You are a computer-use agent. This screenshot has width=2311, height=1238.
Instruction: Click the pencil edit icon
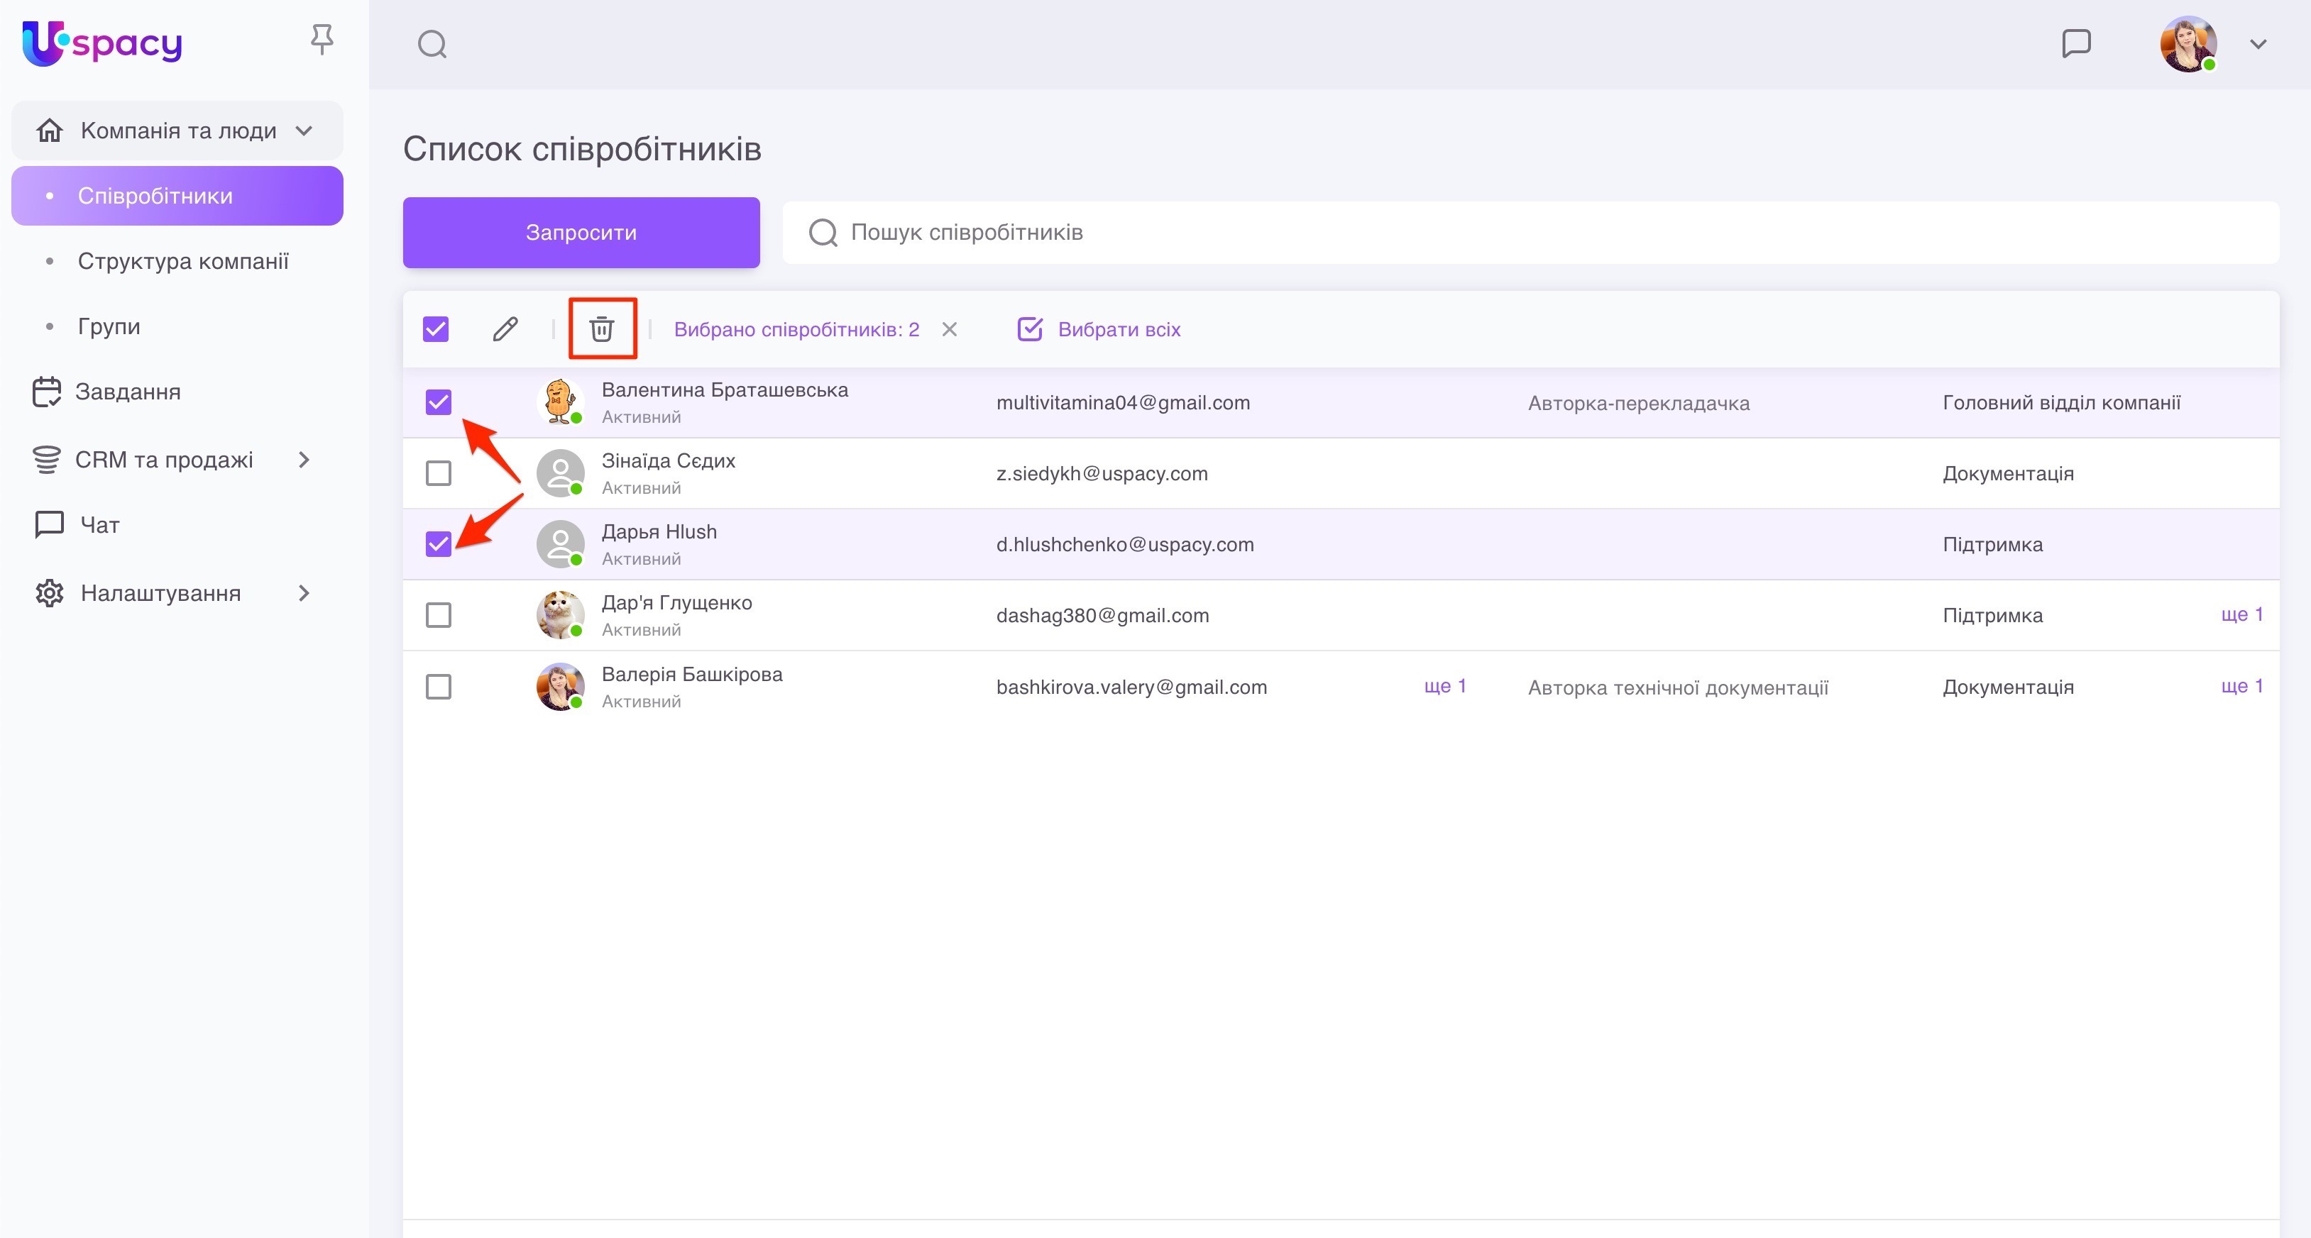point(505,329)
